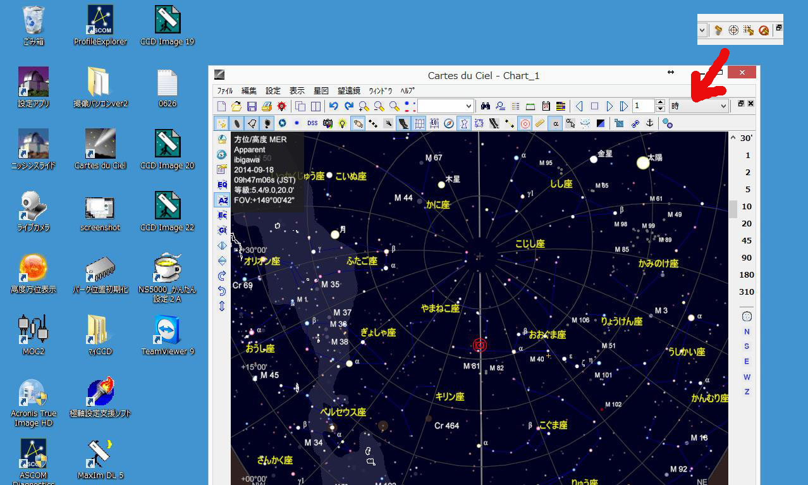The height and width of the screenshot is (485, 808).
Task: Zoom in using the magnifier plus icon
Action: click(x=364, y=106)
